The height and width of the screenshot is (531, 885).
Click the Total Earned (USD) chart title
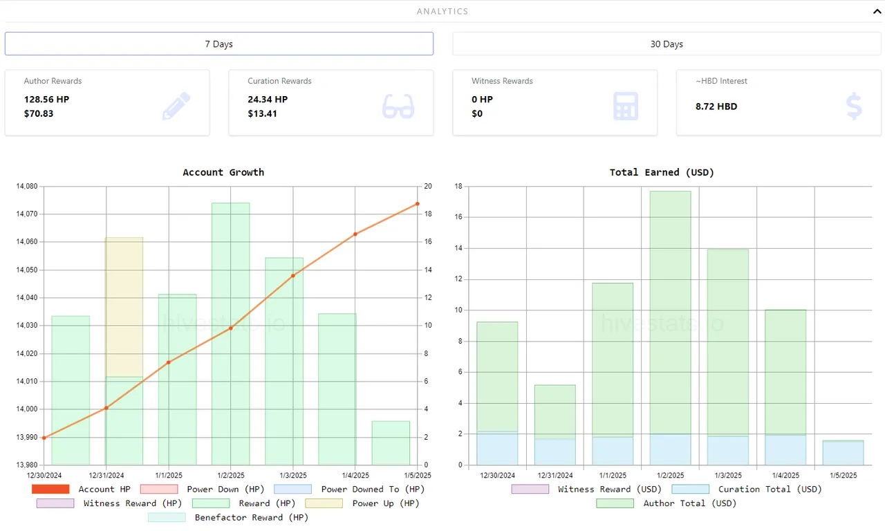[662, 172]
